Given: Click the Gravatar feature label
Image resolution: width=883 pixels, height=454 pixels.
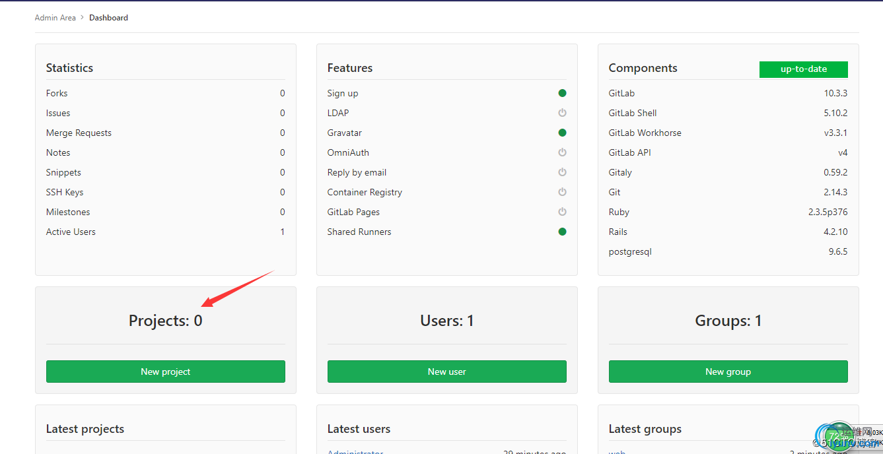Looking at the screenshot, I should point(345,133).
